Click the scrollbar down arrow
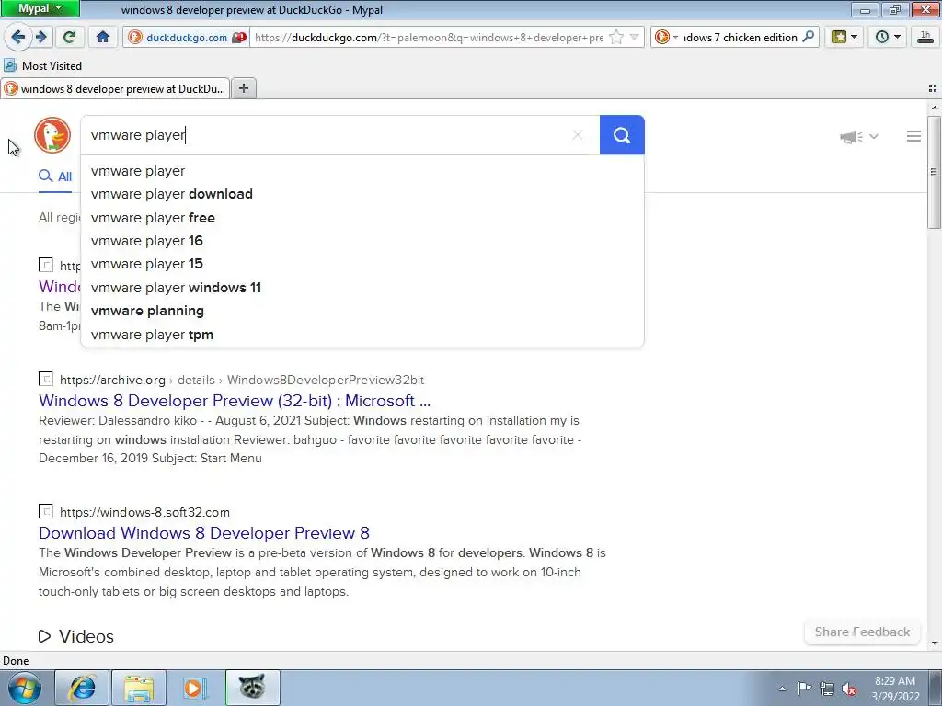 [x=935, y=643]
